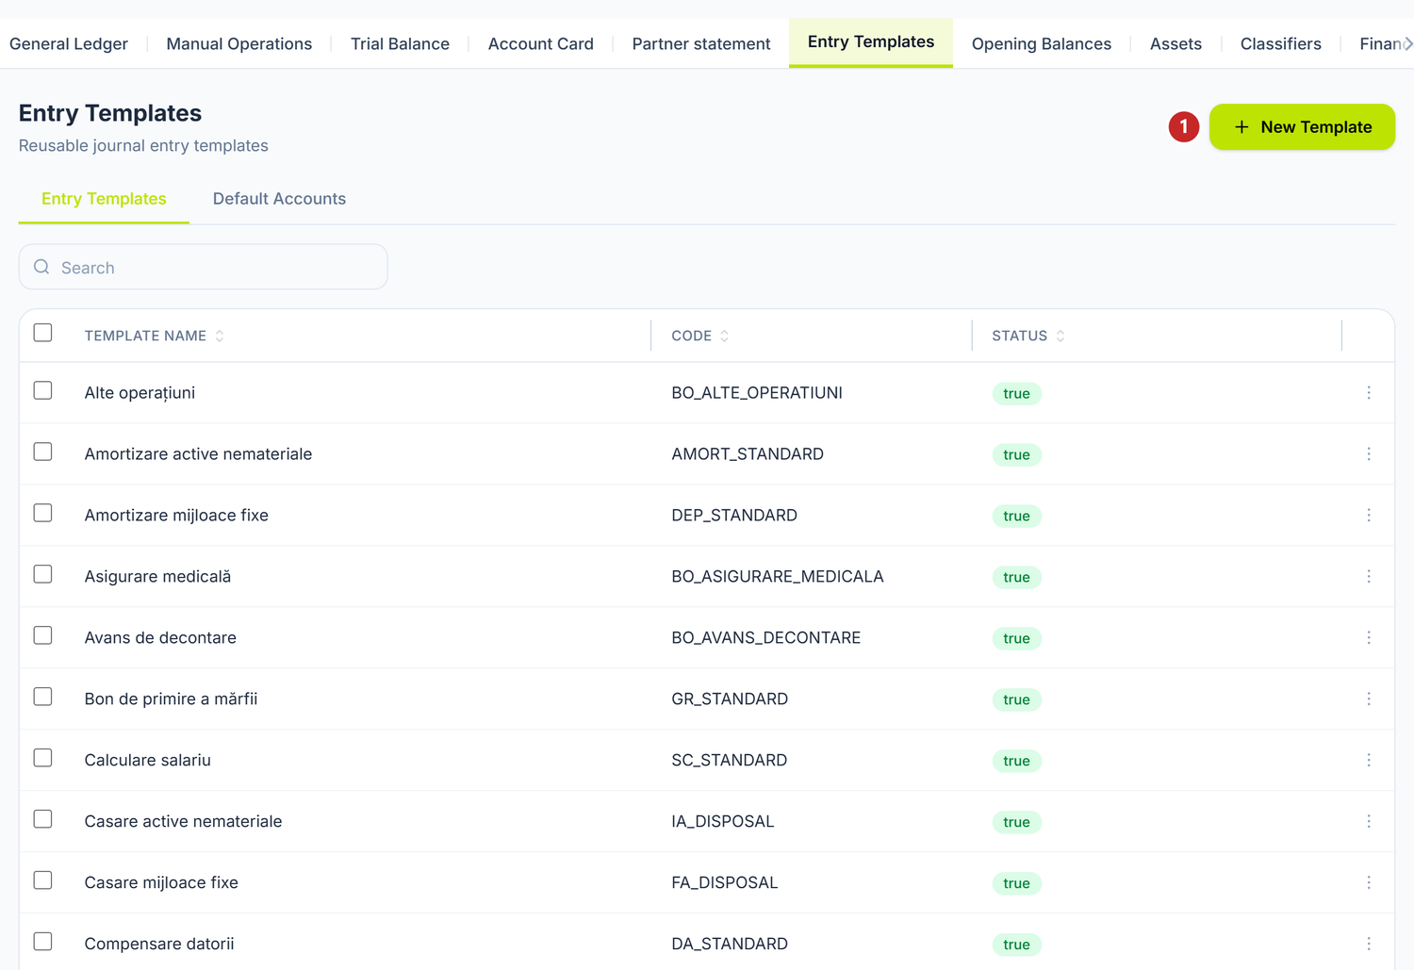Select the Entry Templates sub-tab

104,199
